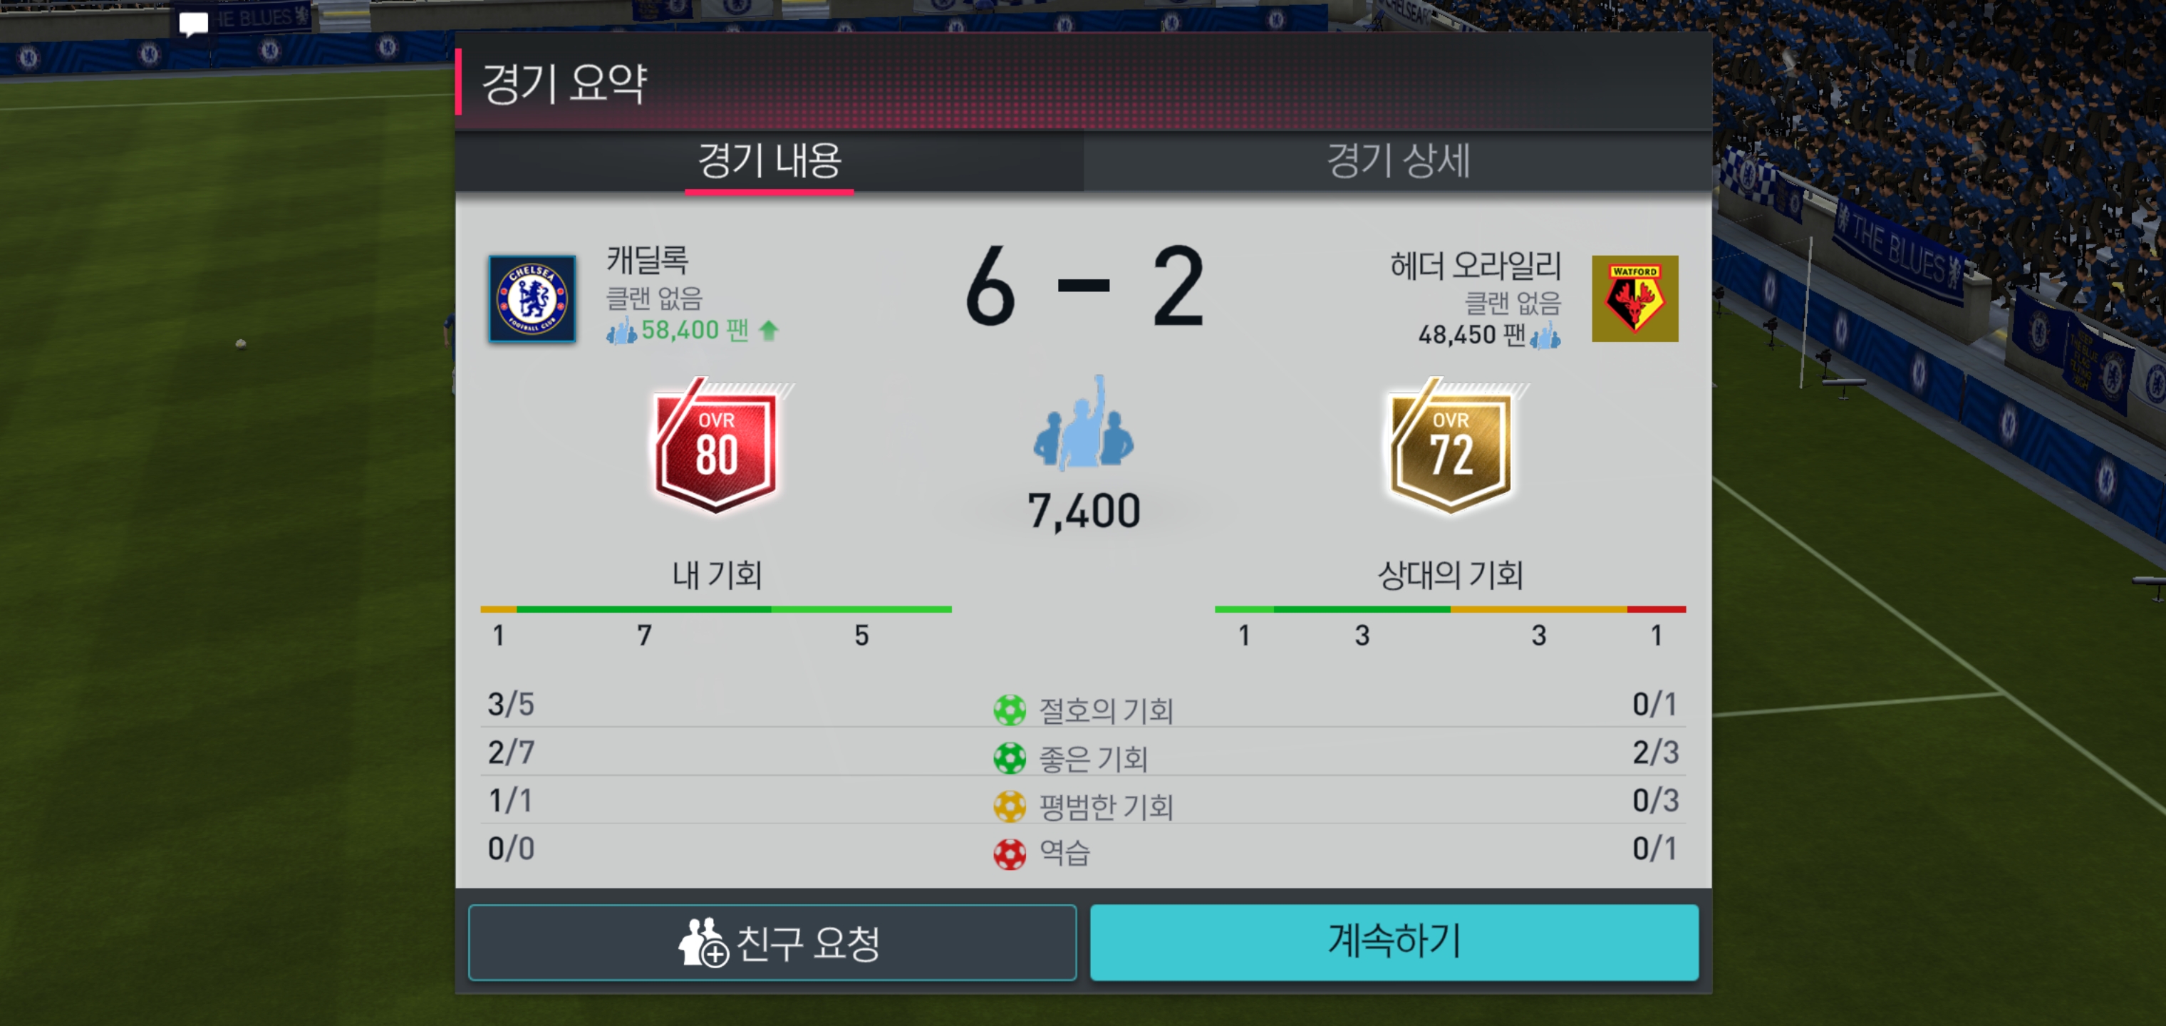2166x1026 pixels.
Task: Click the green 좋은 기회 ball icon
Action: click(1010, 759)
